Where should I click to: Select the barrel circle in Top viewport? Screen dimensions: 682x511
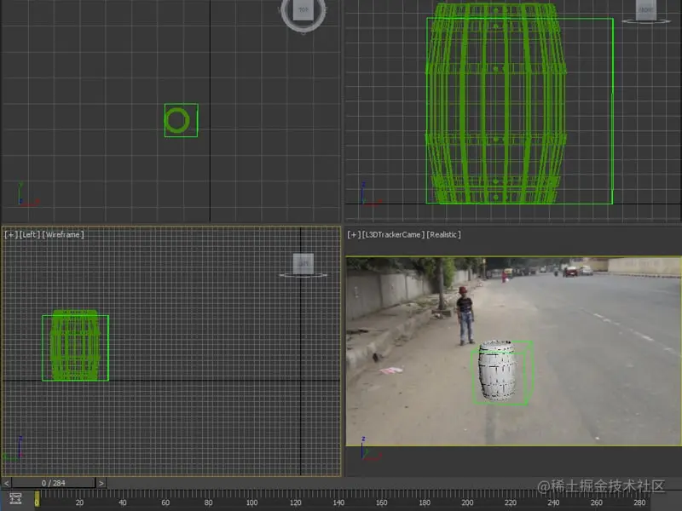click(x=177, y=120)
